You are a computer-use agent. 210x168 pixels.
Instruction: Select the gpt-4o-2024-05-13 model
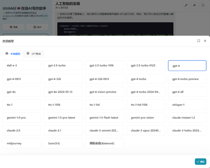(63, 92)
